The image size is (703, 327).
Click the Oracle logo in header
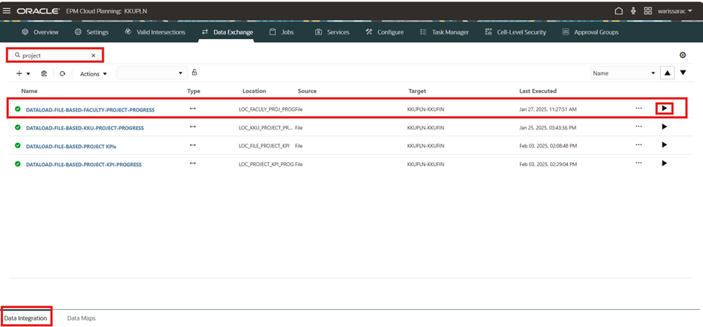(38, 11)
